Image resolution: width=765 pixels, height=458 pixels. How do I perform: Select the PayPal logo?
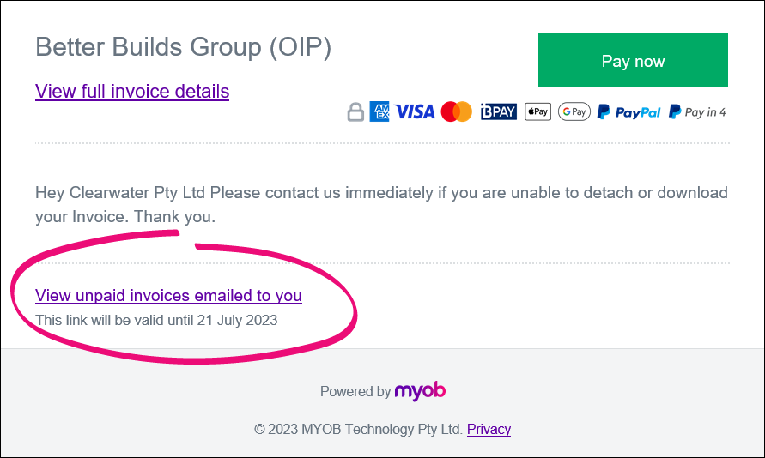(629, 111)
